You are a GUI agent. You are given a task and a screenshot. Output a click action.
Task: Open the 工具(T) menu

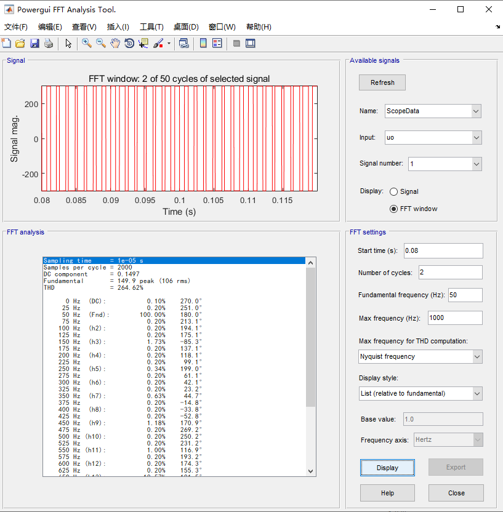pos(151,27)
